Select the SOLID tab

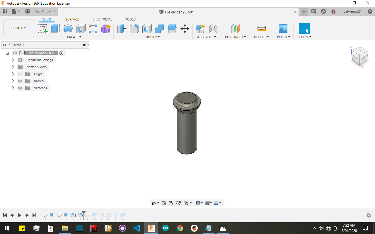[x=47, y=19]
